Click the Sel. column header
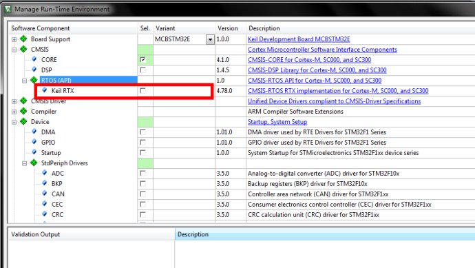475x268 pixels. (x=145, y=28)
